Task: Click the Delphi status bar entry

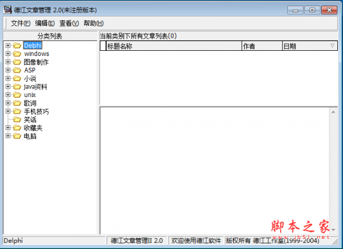Action: [54, 240]
